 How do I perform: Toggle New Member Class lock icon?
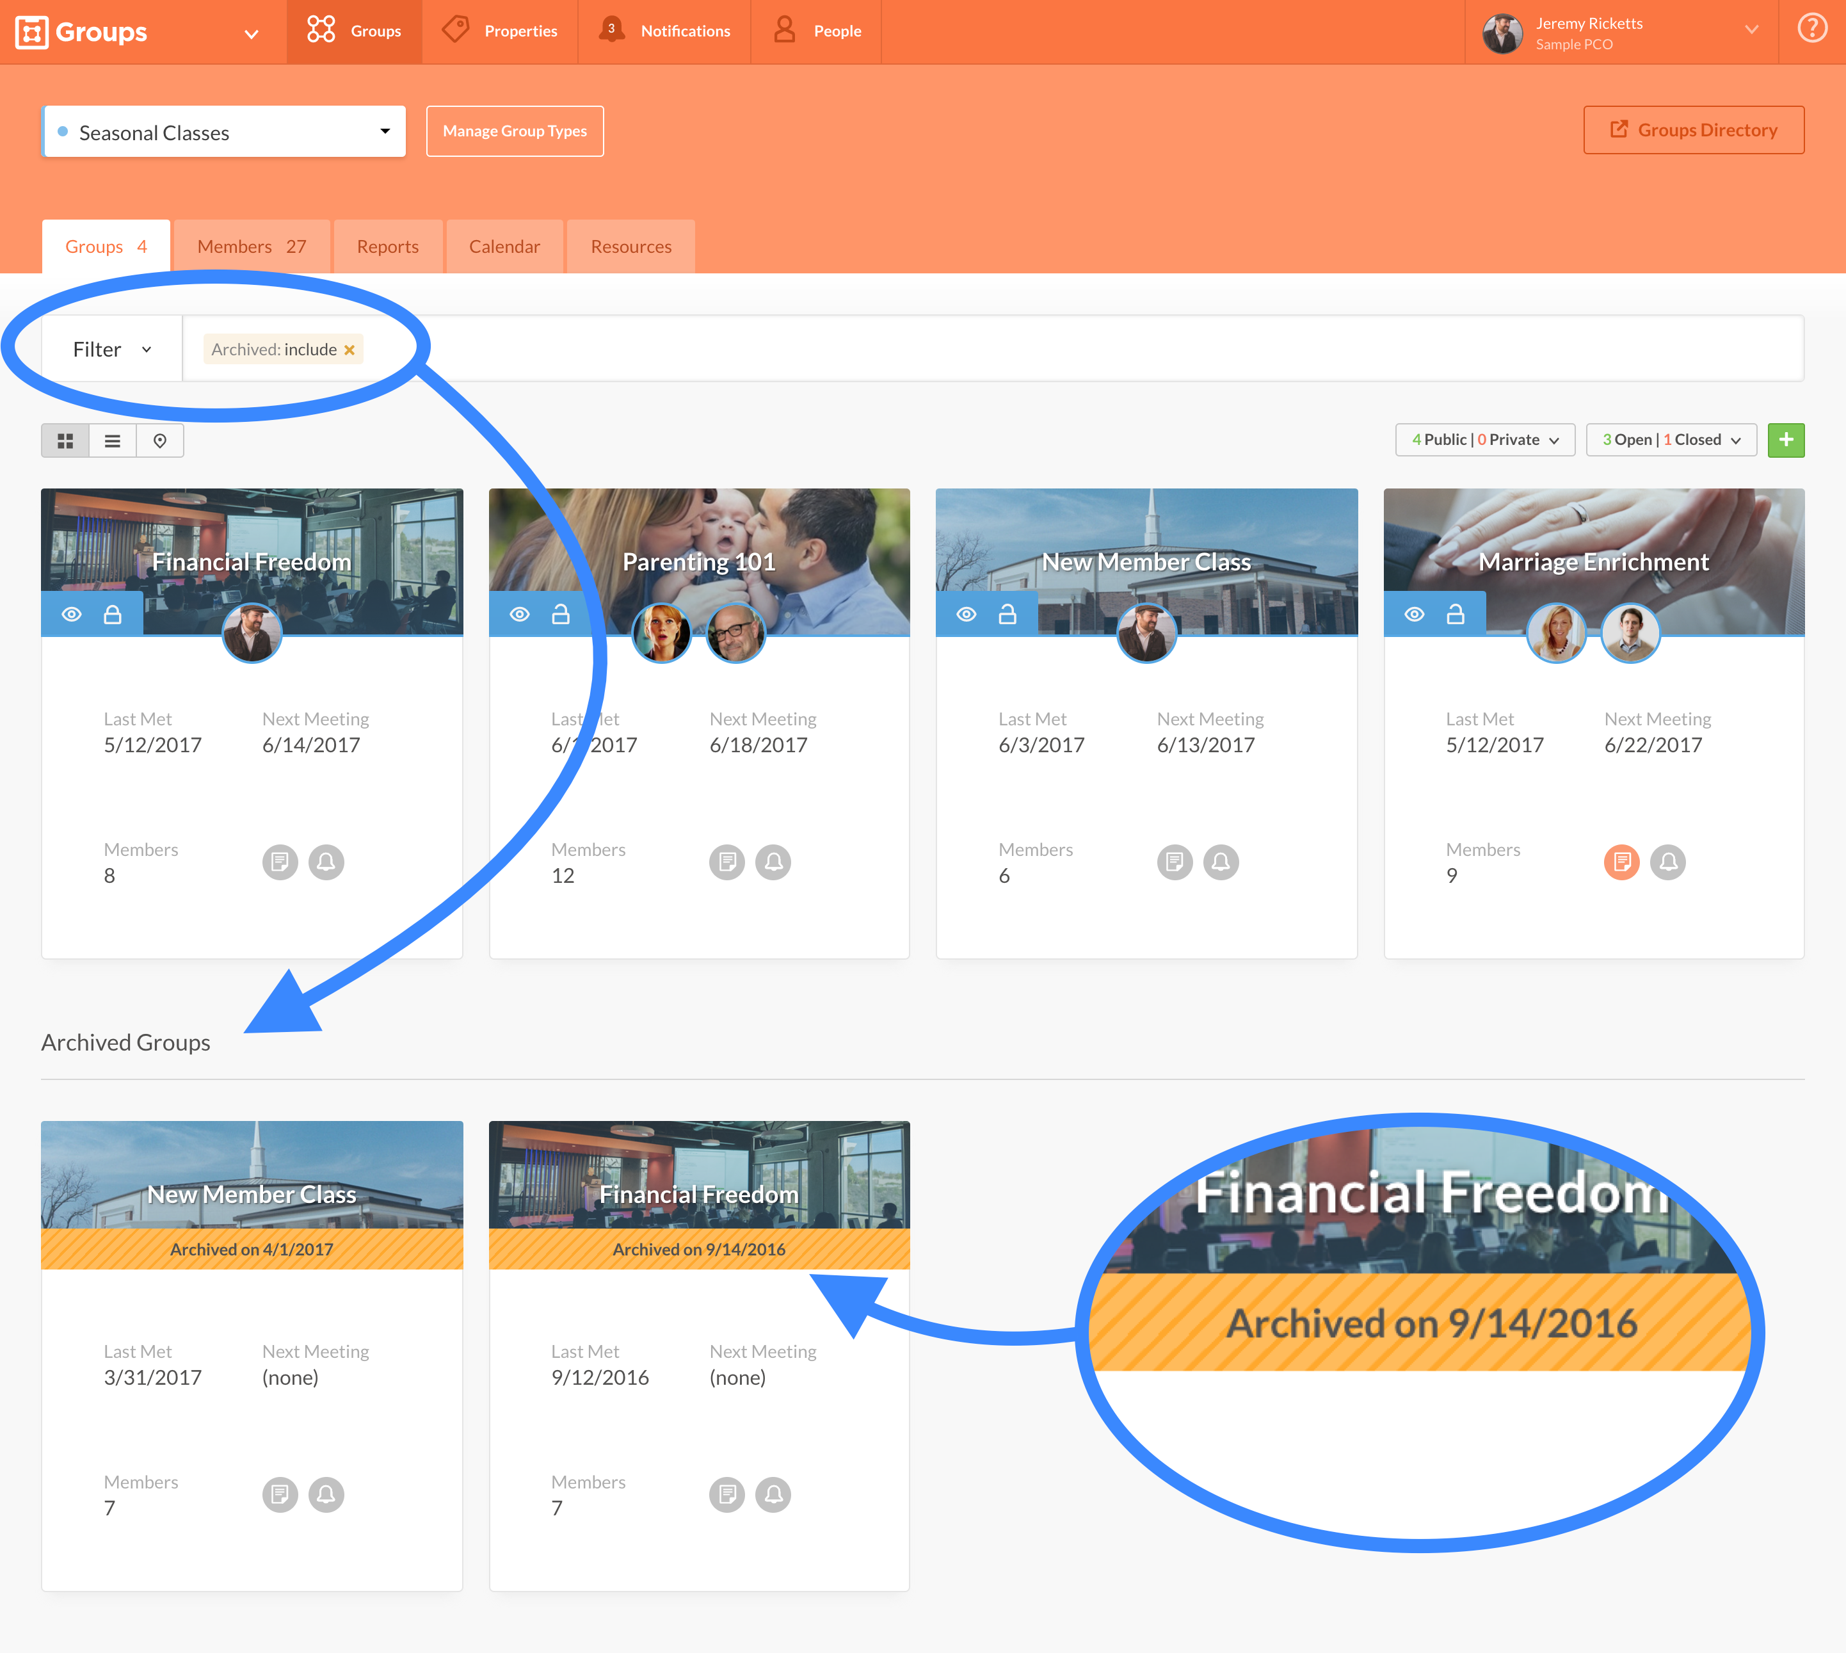(1007, 615)
